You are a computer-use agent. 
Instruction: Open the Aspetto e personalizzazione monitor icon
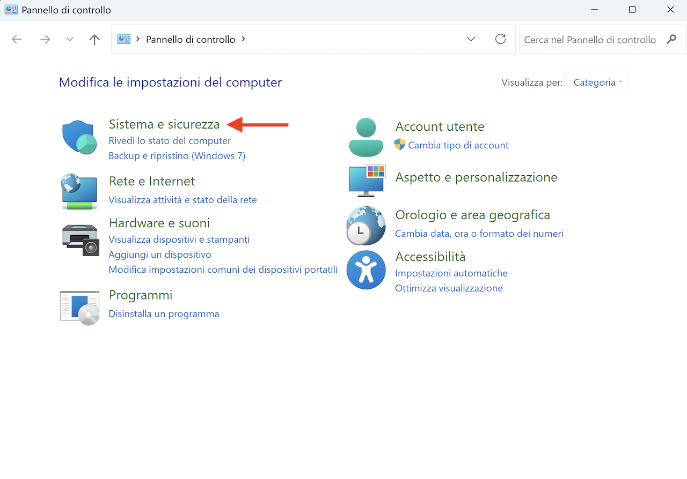coord(367,180)
